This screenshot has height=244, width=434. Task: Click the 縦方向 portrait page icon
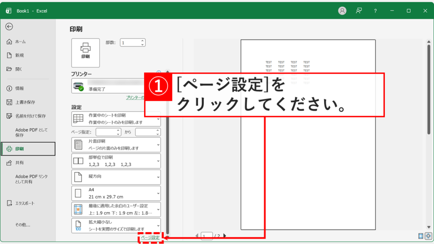pyautogui.click(x=78, y=177)
